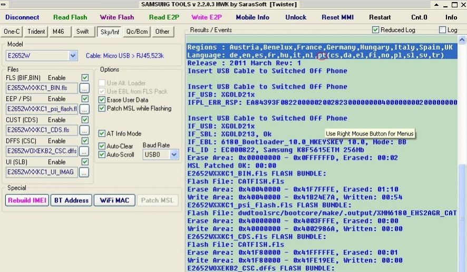Click Write E2P command

[207, 17]
